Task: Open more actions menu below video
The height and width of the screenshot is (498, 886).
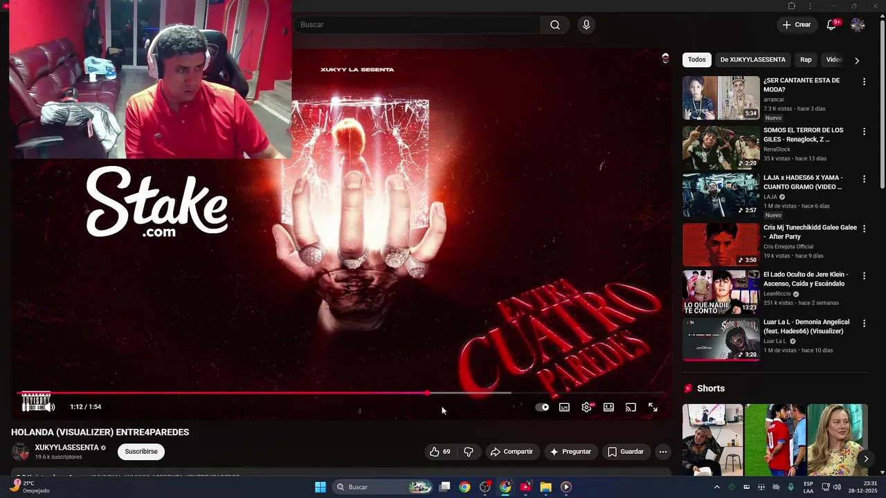Action: 663,452
